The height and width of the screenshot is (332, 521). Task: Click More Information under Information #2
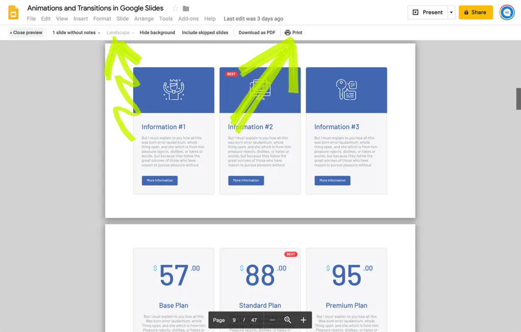(246, 180)
